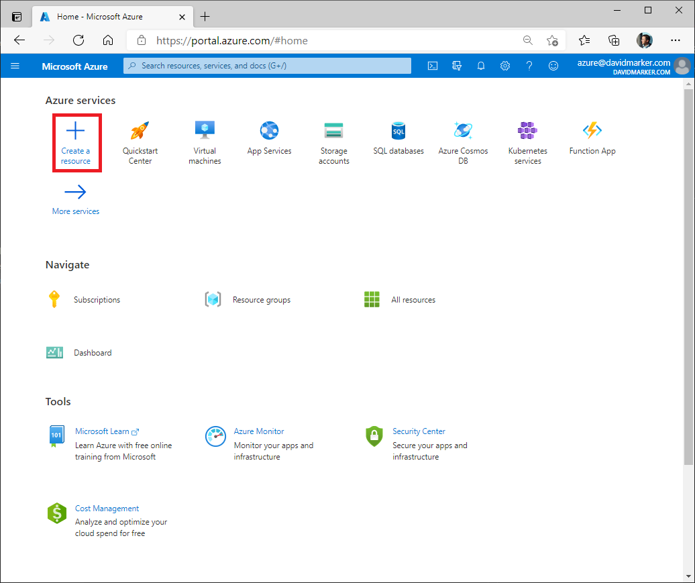Click the Create a resource plus icon

pos(75,131)
